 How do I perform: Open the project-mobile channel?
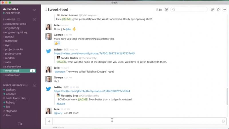click(14, 49)
